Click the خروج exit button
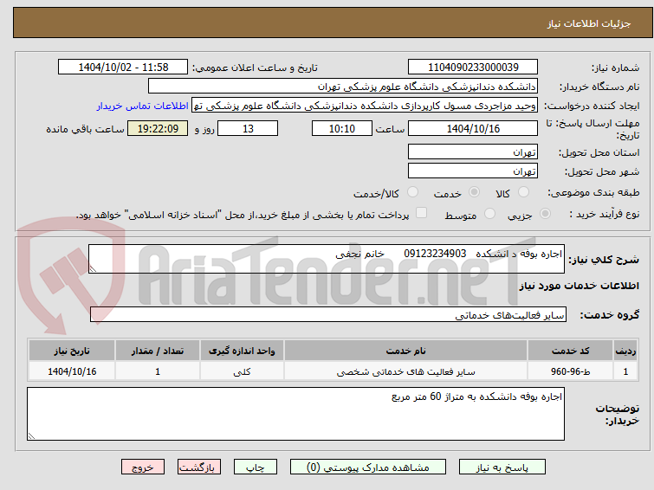The width and height of the screenshot is (654, 490). click(143, 467)
